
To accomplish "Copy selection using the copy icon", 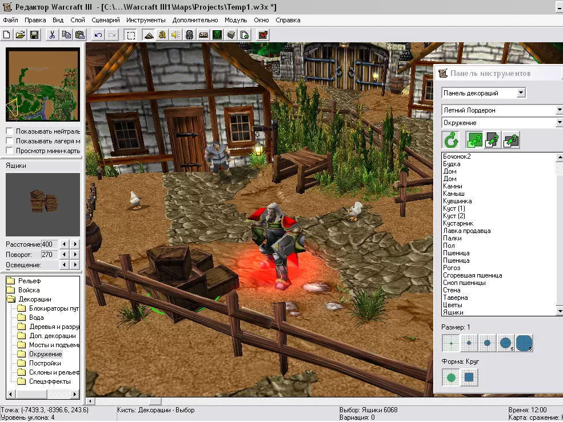I will (66, 35).
